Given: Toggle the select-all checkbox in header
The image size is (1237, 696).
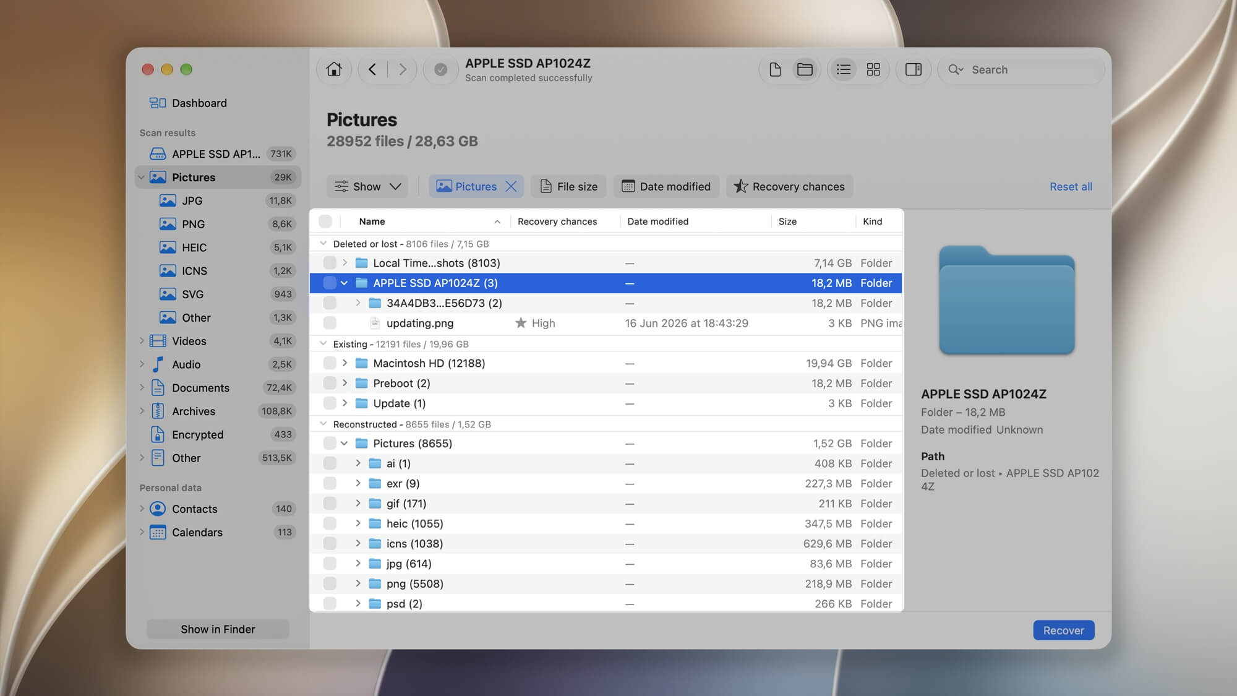Looking at the screenshot, I should (x=325, y=221).
